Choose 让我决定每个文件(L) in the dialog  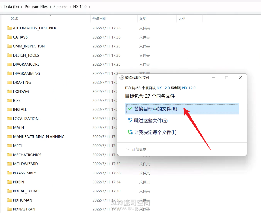(152, 132)
